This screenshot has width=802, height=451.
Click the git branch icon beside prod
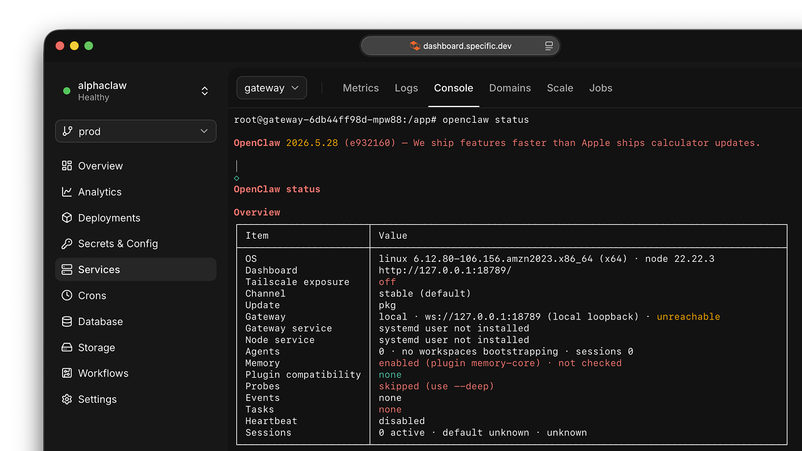pos(68,131)
